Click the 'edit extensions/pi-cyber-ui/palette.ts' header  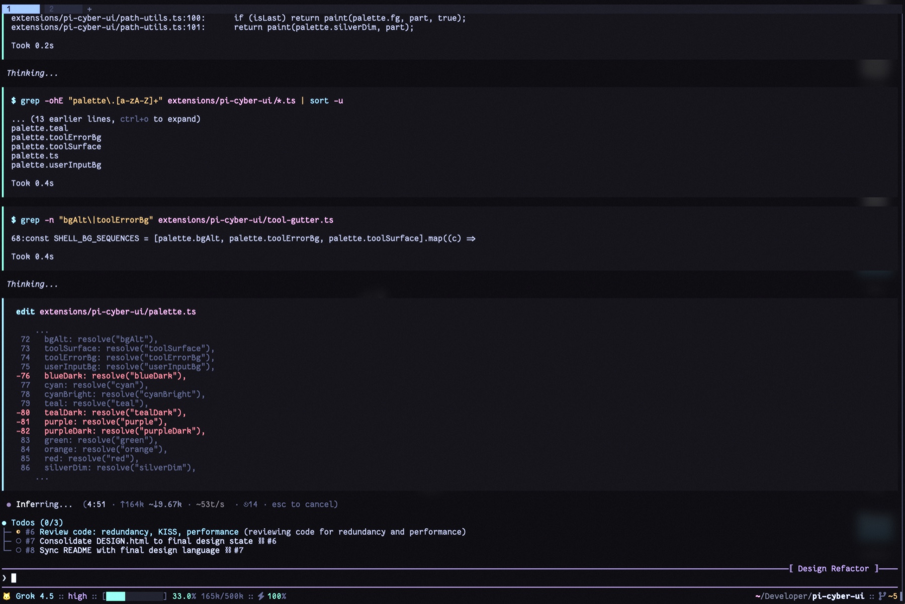106,312
